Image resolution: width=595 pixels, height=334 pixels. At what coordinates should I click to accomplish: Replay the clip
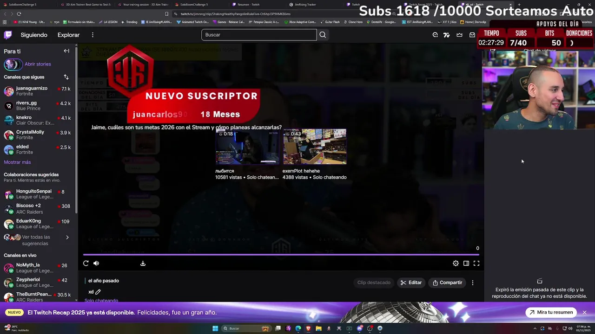(x=86, y=263)
